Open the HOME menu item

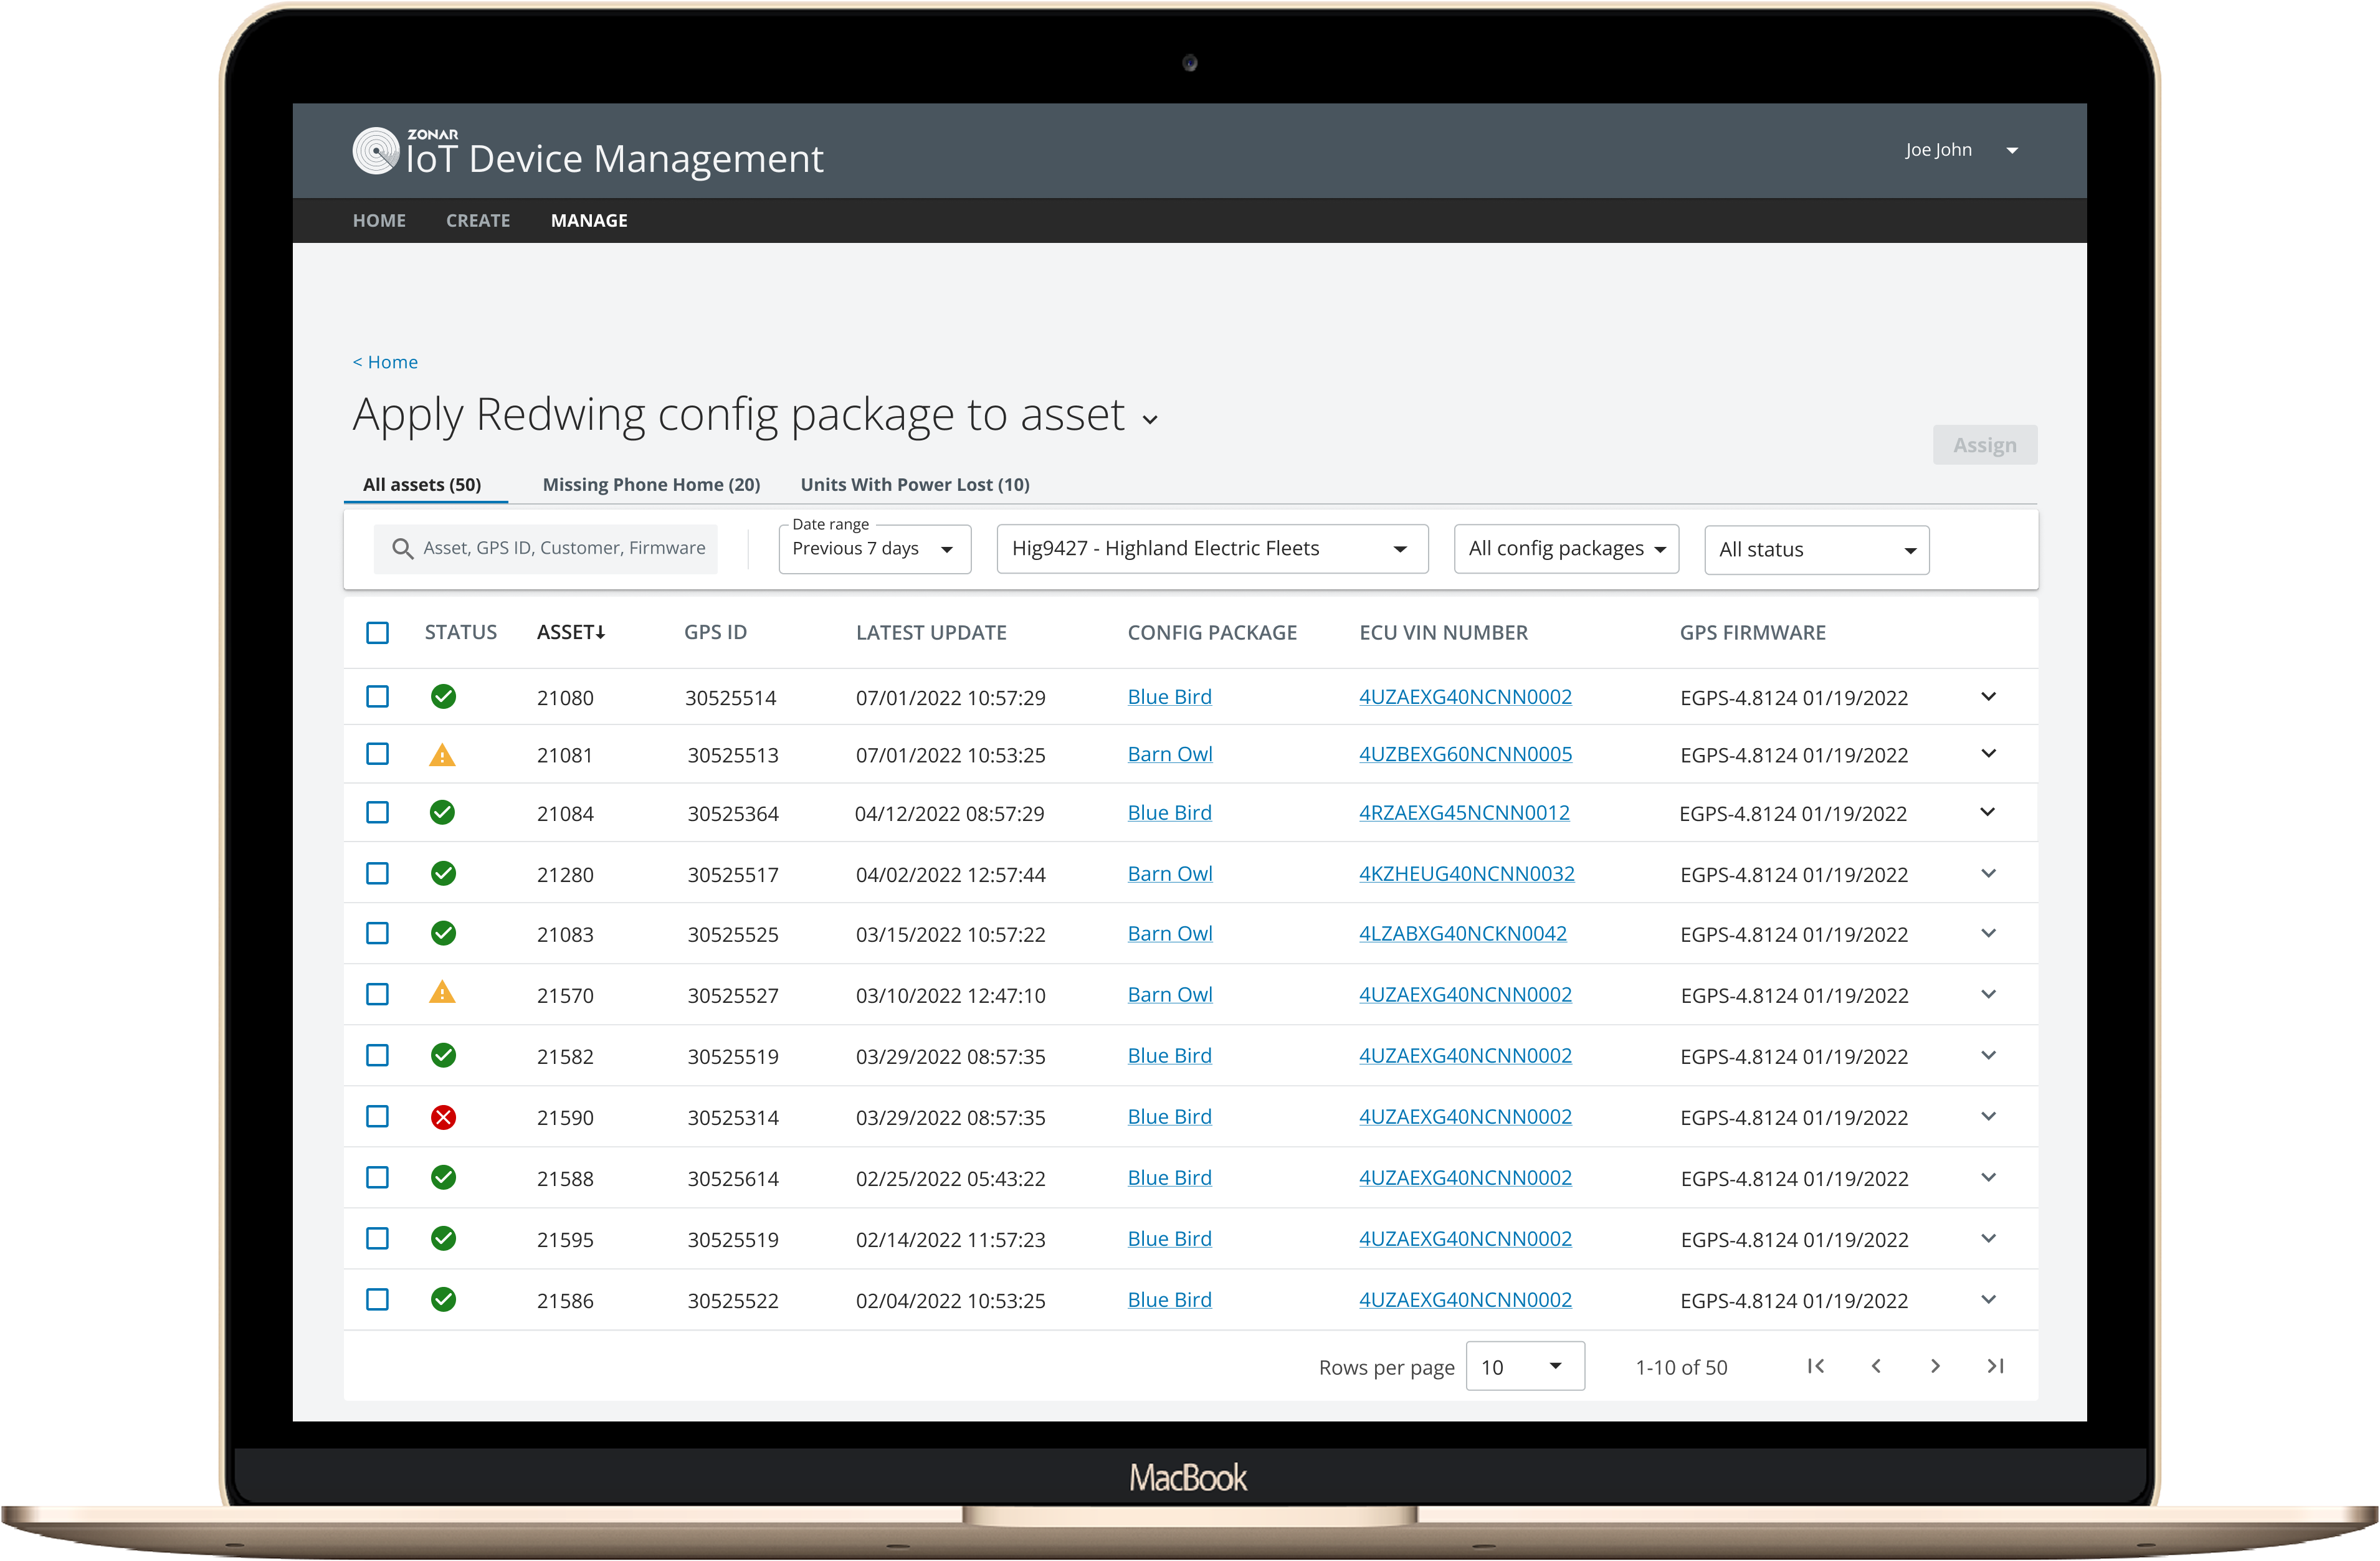point(379,221)
